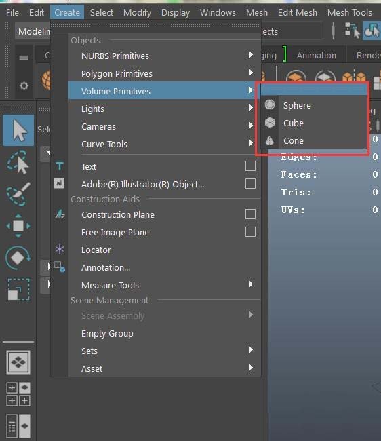Switch to four view layout

18,394
